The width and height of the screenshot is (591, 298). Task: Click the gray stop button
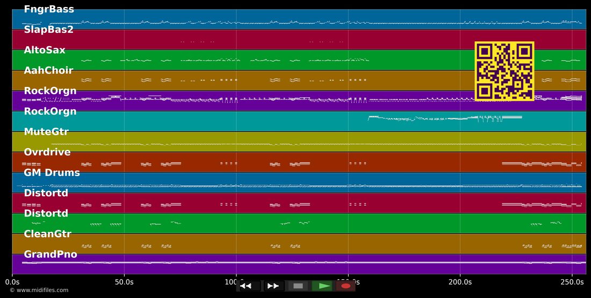pyautogui.click(x=298, y=286)
